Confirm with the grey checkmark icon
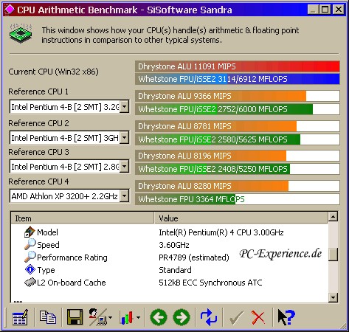 237,317
